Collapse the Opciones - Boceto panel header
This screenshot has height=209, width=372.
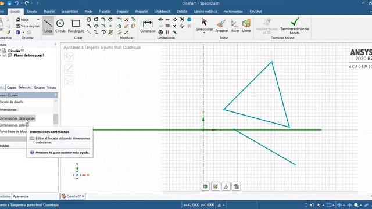[56, 95]
